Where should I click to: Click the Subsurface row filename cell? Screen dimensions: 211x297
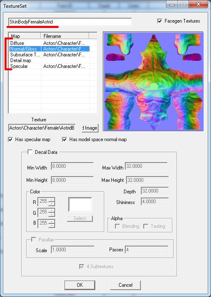tap(65, 55)
